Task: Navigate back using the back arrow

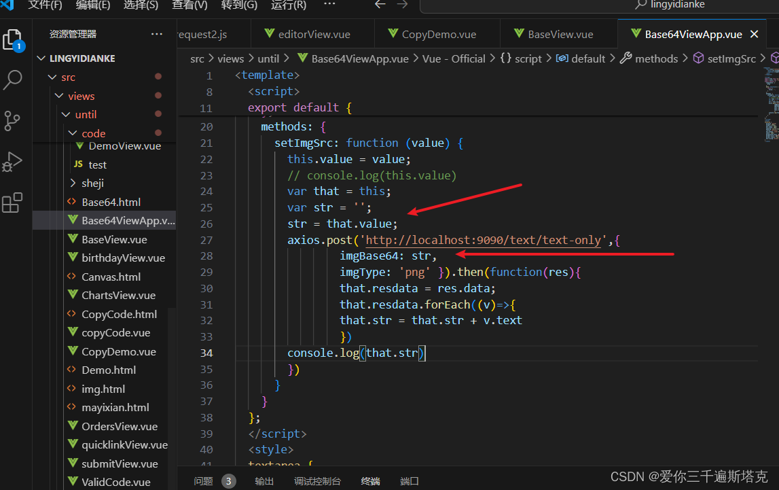Action: (380, 5)
